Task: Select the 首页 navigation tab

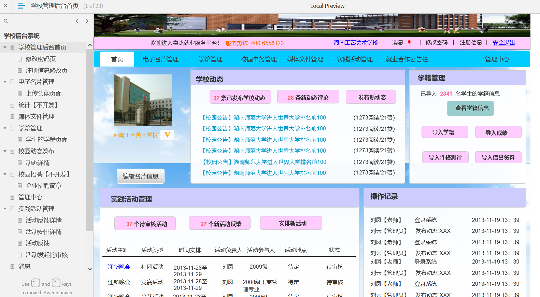Action: pyautogui.click(x=117, y=59)
